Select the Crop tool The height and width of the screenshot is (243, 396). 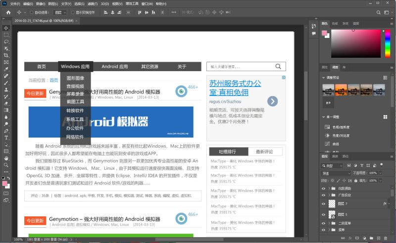pos(6,55)
